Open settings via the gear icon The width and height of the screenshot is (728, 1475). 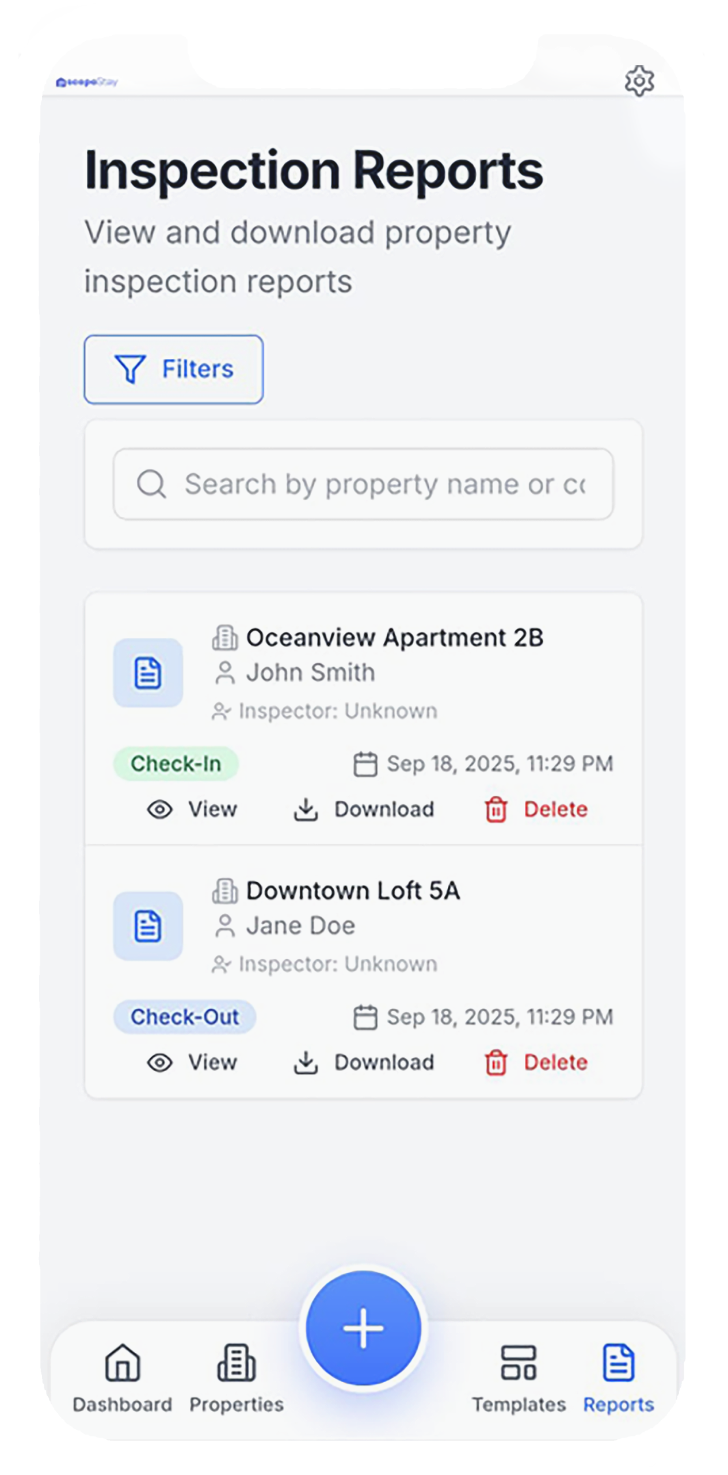pos(639,81)
